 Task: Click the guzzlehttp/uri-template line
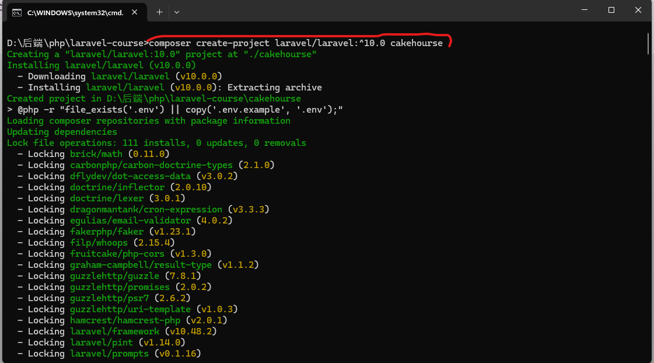tap(128, 309)
